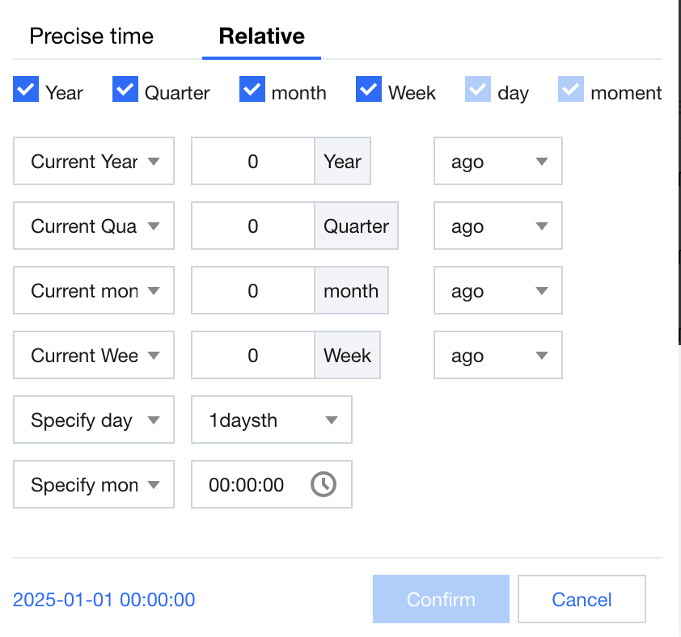Open the Specify day dropdown

click(94, 420)
